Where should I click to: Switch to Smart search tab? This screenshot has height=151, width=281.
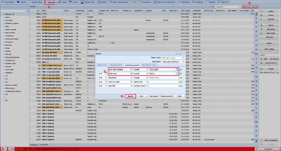point(102,65)
